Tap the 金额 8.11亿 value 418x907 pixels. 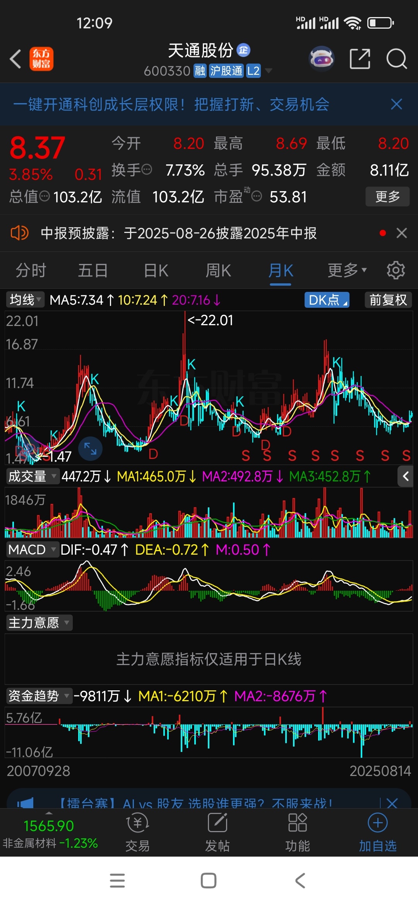[389, 170]
